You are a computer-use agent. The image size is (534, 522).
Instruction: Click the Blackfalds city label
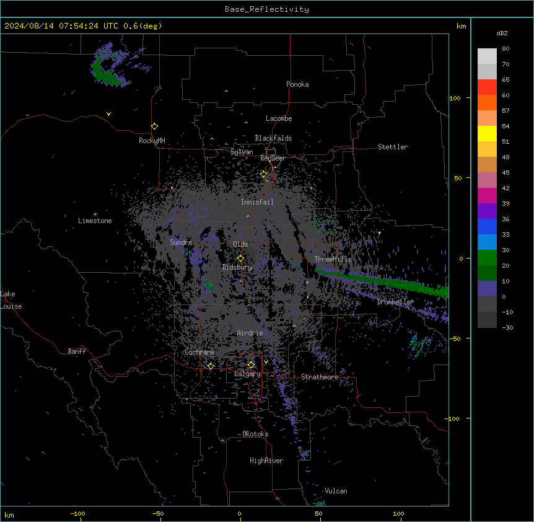(273, 138)
